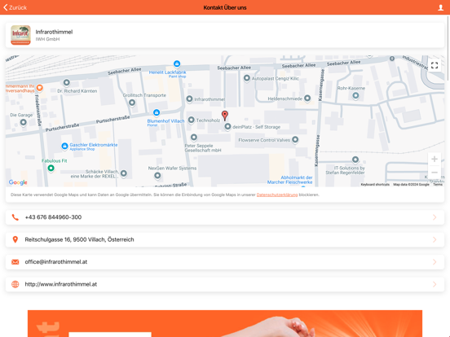
Task: Select Peter Seppele Gesellschaft marker
Action: pyautogui.click(x=194, y=138)
